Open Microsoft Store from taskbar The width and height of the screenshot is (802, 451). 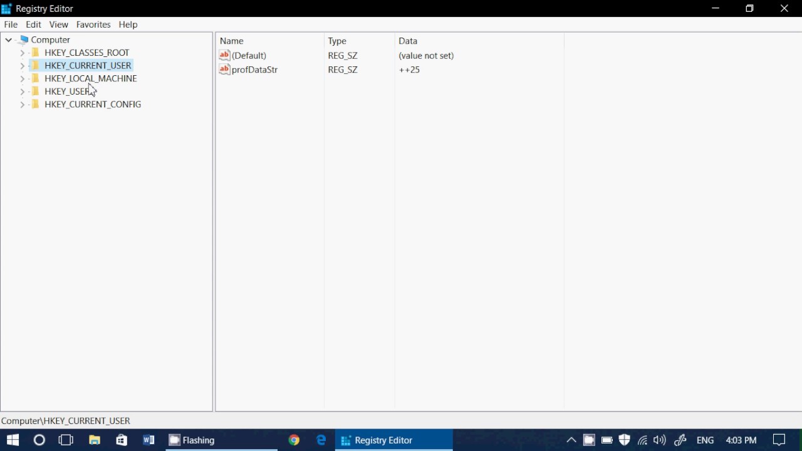(122, 440)
